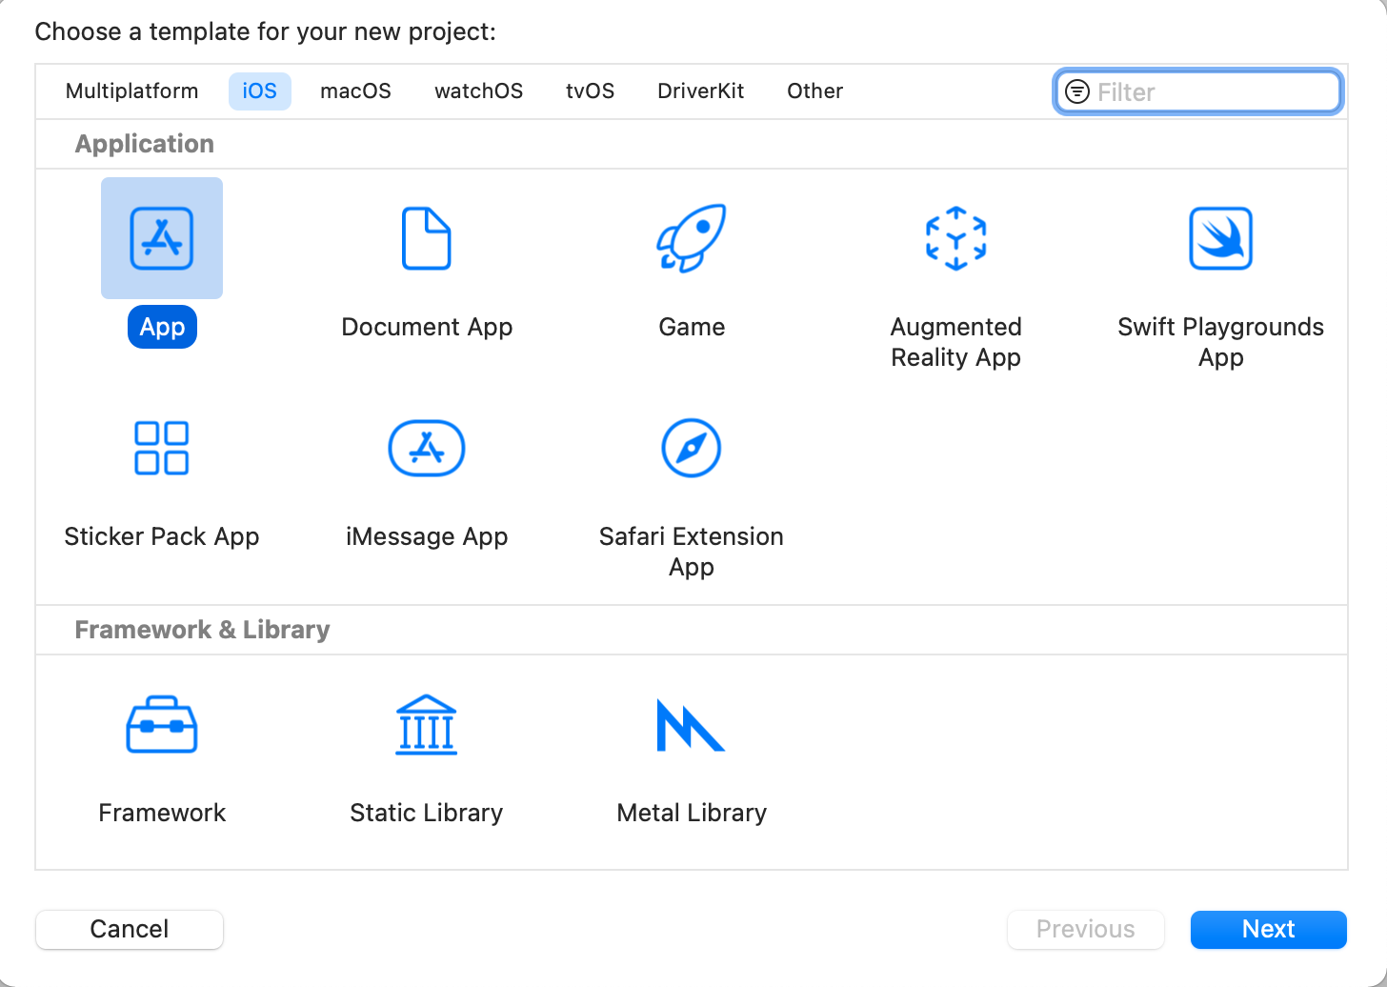Click the filter icon in search field
This screenshot has height=987, width=1387.
1077,91
